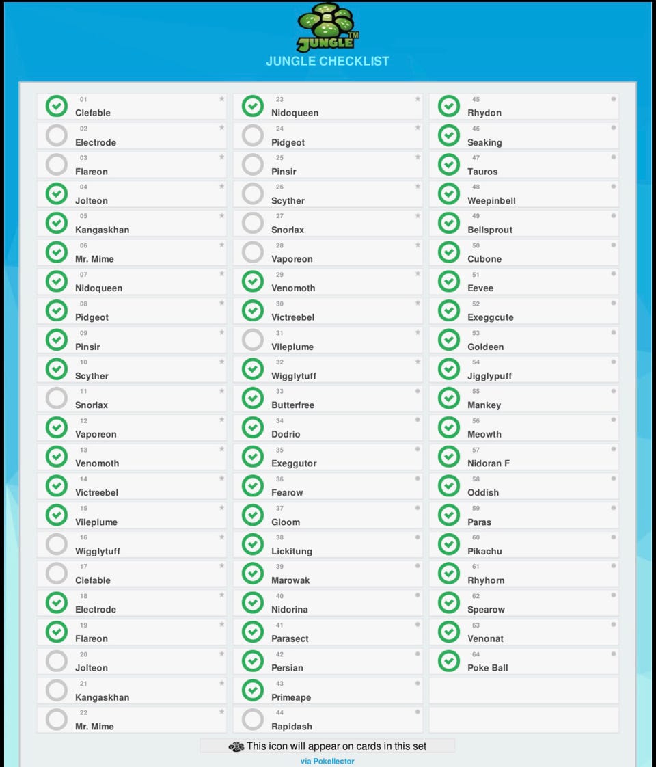Viewport: 656px width, 767px height.
Task: Open the "via Pokellector" link
Action: (327, 761)
